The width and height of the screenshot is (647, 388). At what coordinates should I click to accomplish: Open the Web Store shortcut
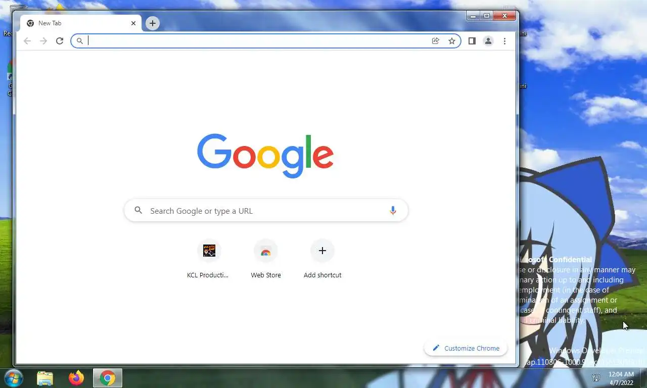coord(266,259)
